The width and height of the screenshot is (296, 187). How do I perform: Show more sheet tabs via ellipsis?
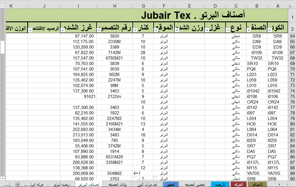[26, 185]
